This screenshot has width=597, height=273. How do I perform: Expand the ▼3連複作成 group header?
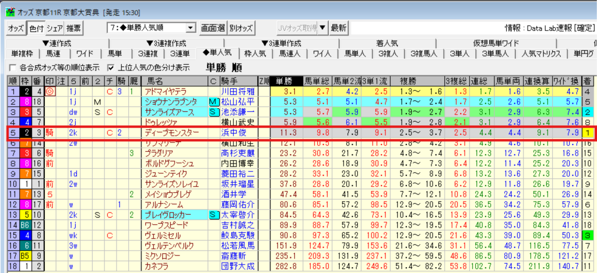coord(170,42)
